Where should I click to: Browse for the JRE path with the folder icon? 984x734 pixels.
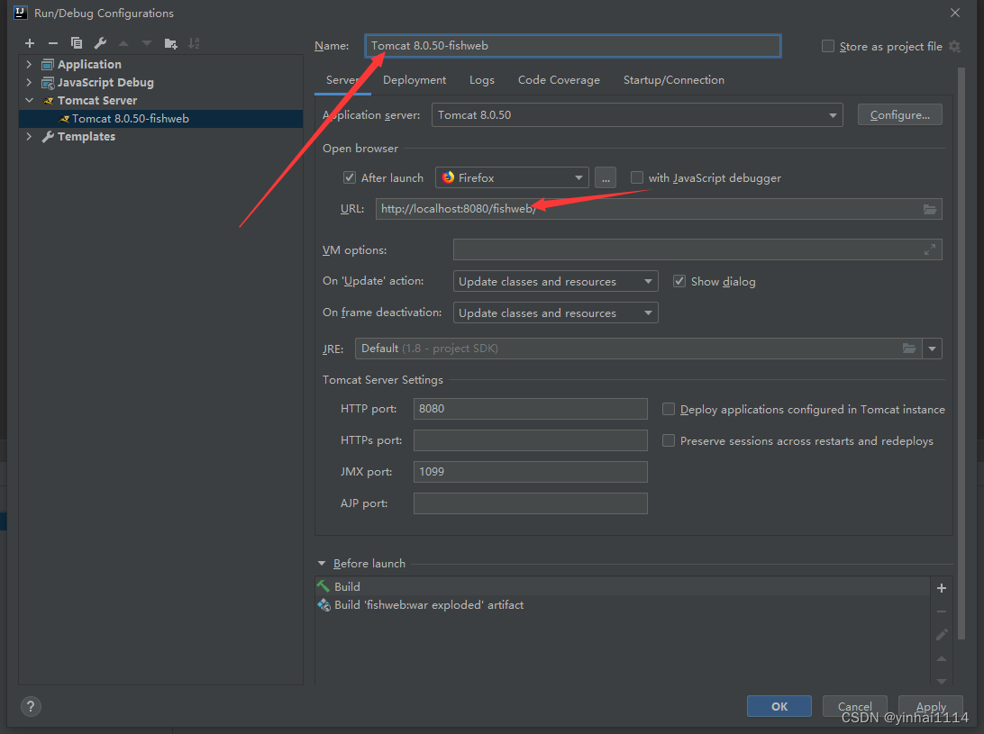tap(908, 349)
